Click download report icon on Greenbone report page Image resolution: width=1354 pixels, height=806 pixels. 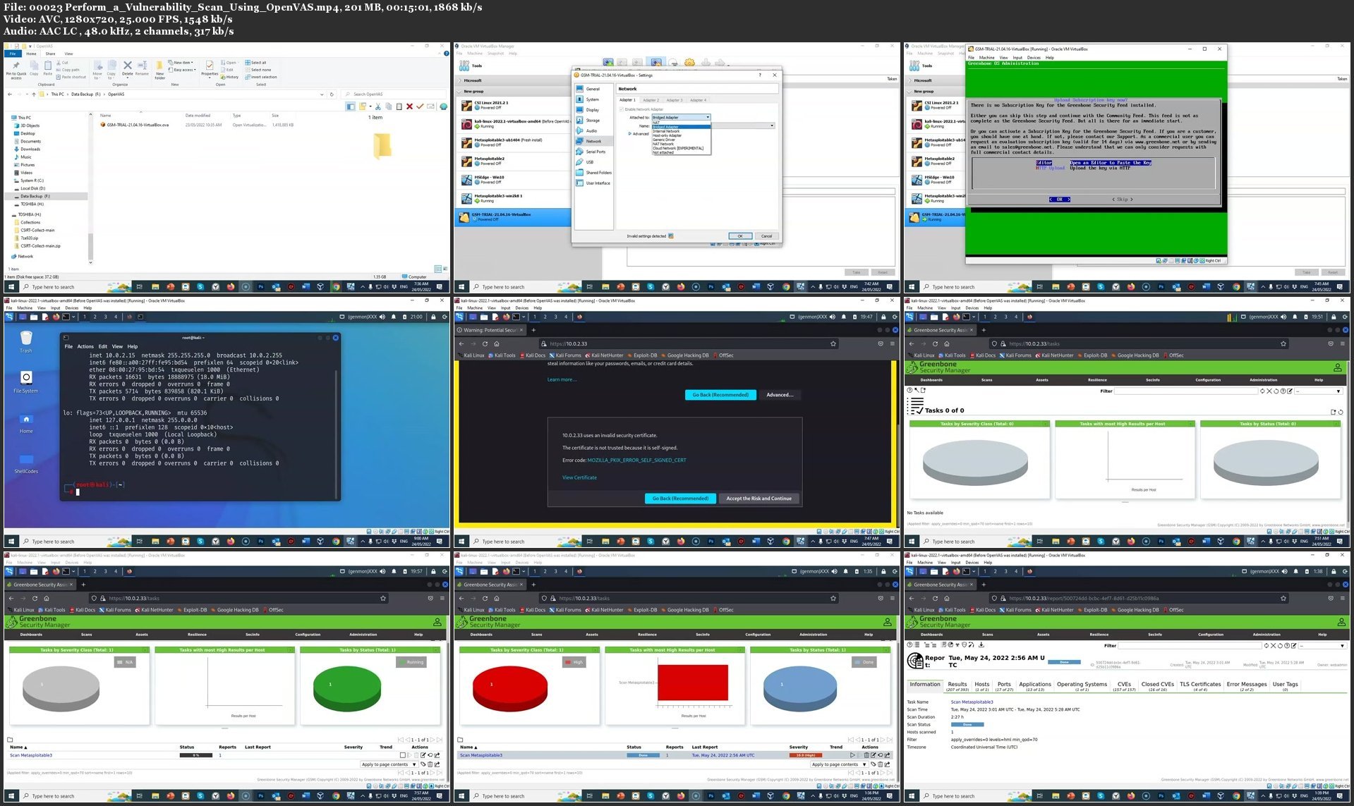(981, 645)
